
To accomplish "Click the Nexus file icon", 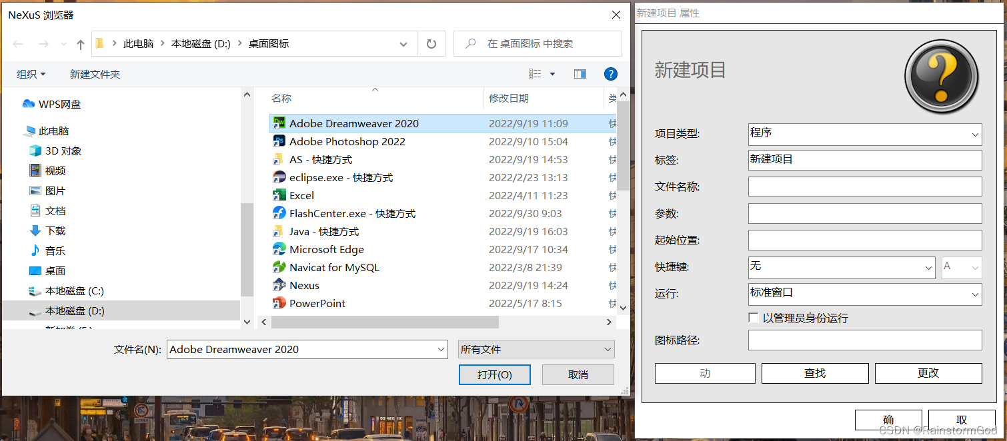I will click(x=279, y=285).
